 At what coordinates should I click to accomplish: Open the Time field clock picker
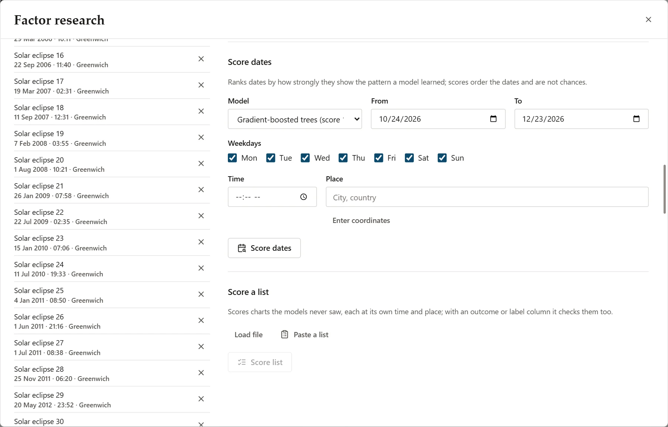coord(304,197)
